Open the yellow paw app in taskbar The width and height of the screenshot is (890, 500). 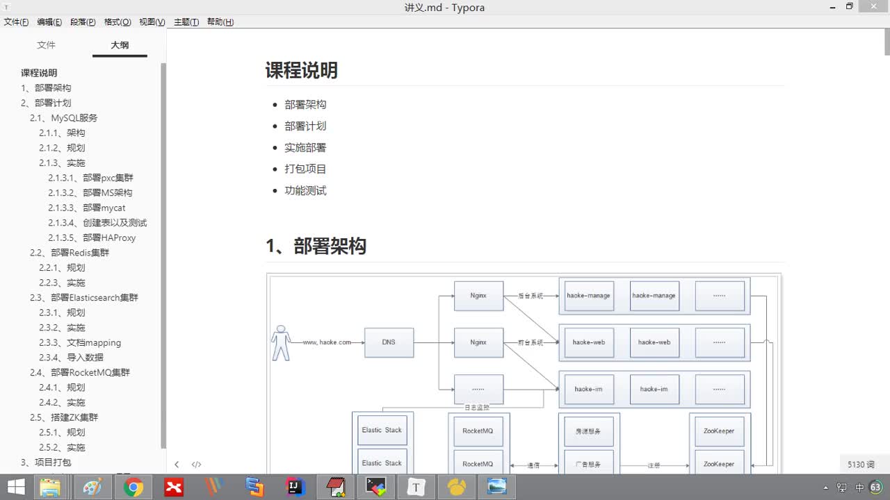click(457, 487)
